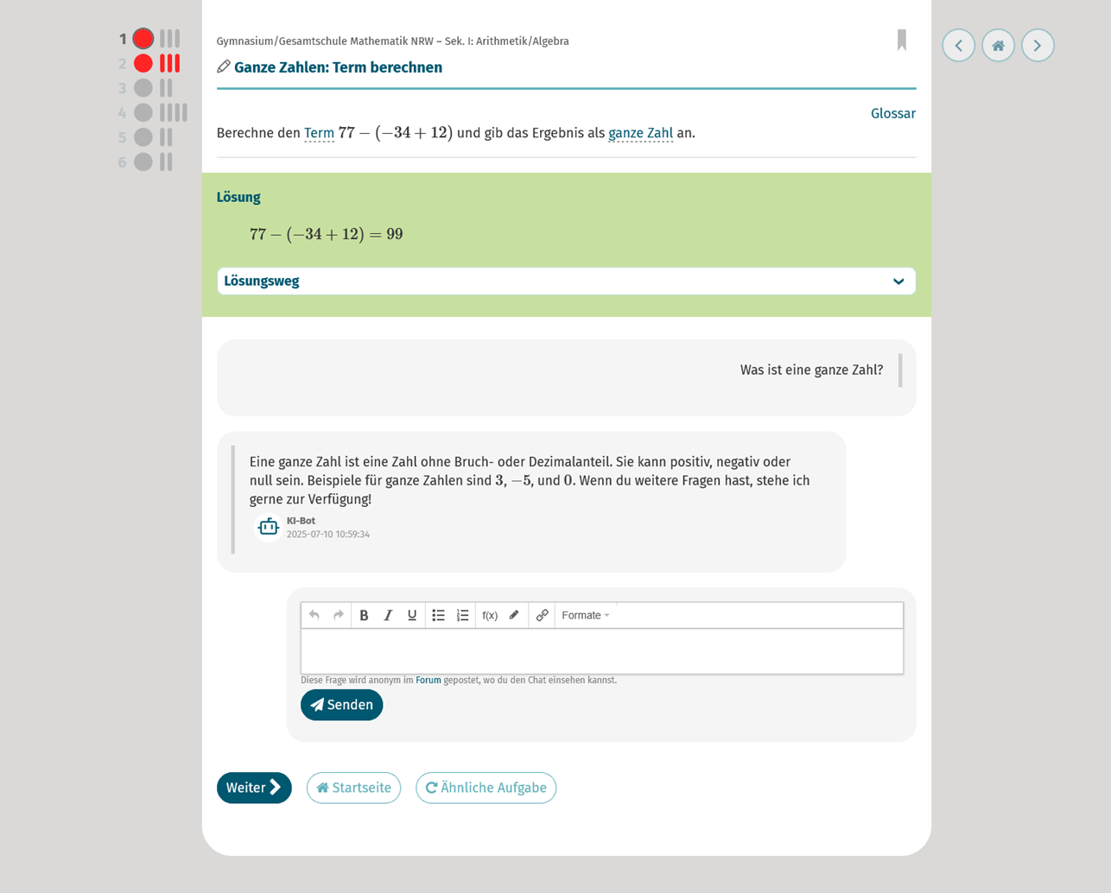Click the Weiter button
This screenshot has height=893, width=1111.
pyautogui.click(x=254, y=788)
